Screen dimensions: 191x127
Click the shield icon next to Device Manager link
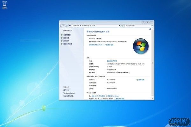[x=62, y=35]
